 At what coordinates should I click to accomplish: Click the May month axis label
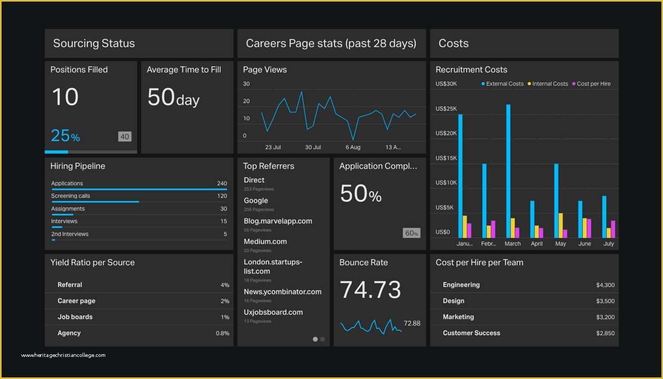pos(561,244)
